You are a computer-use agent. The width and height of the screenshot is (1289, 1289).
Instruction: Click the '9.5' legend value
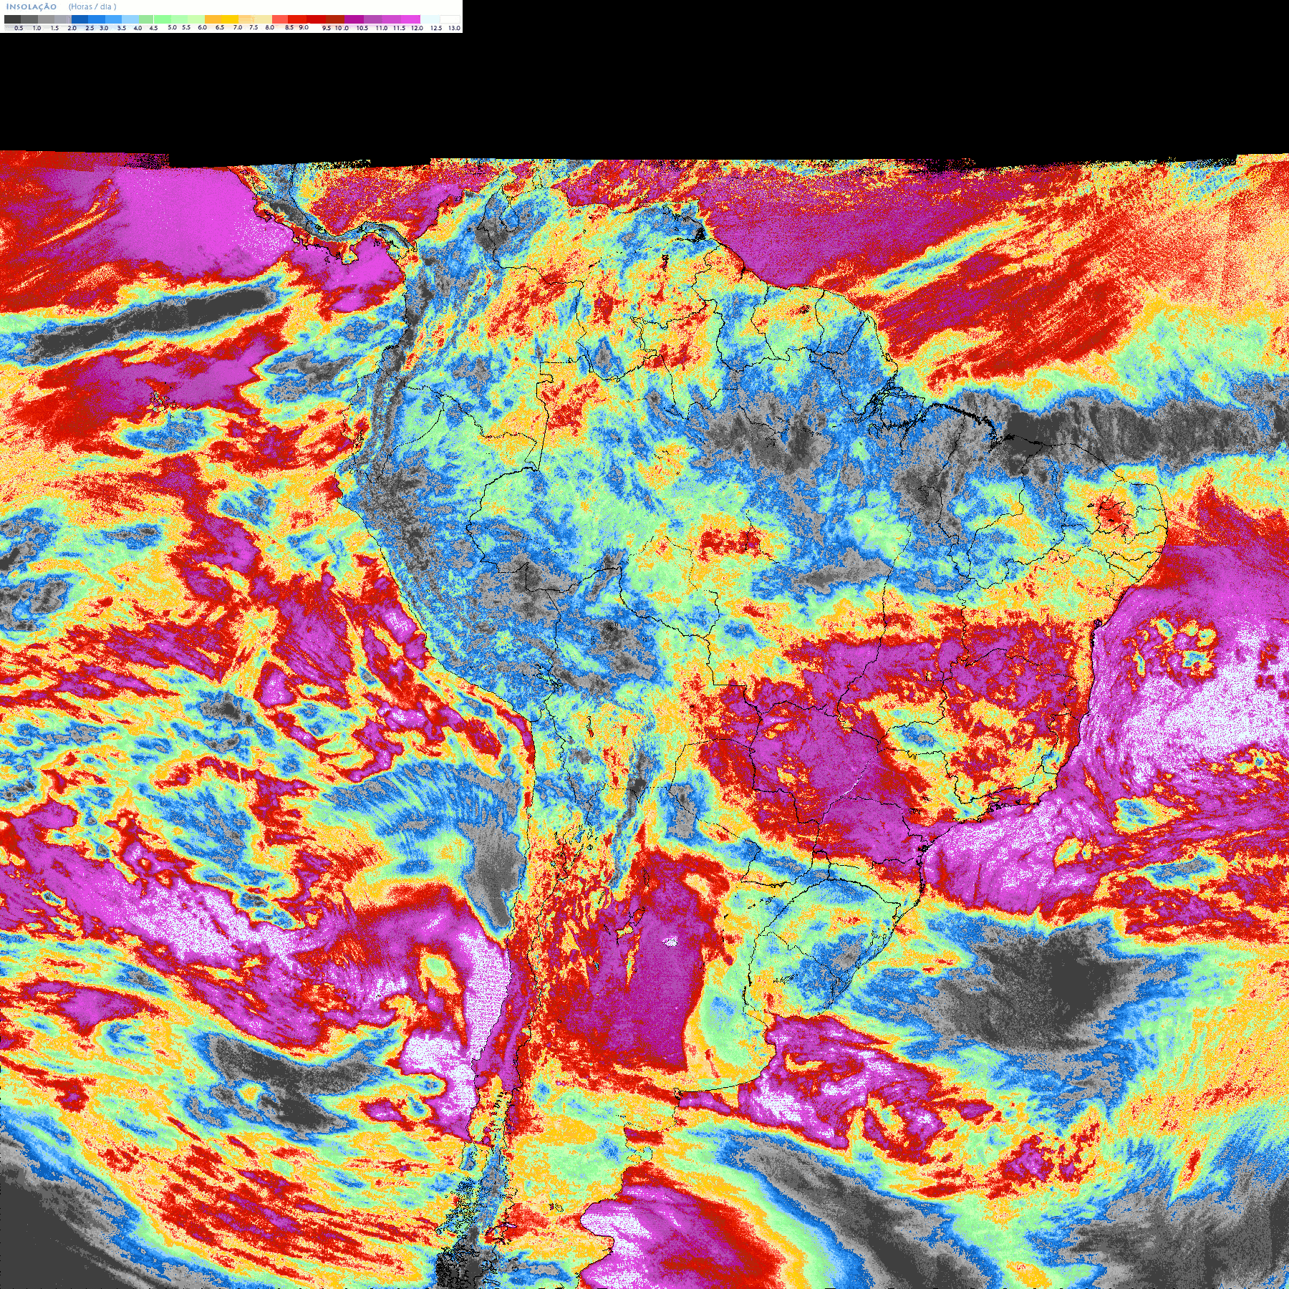click(x=327, y=28)
